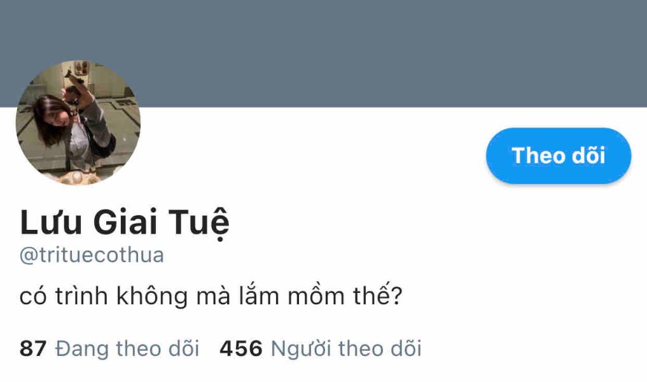Click the blue Theo dõi follow button
The image size is (647, 382).
pos(559,156)
